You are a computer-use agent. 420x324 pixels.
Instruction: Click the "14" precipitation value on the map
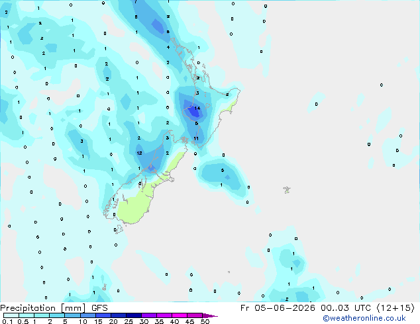click(197, 108)
